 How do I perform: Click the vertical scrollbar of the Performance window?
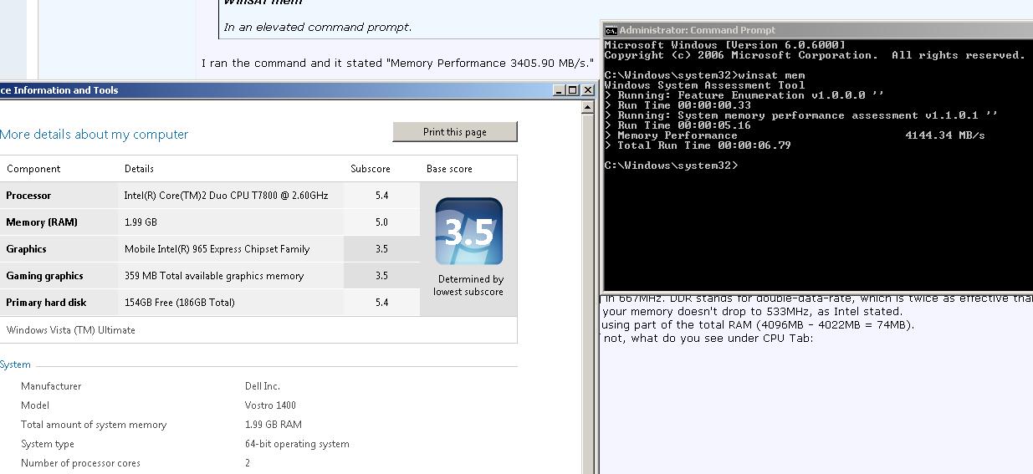(x=589, y=286)
